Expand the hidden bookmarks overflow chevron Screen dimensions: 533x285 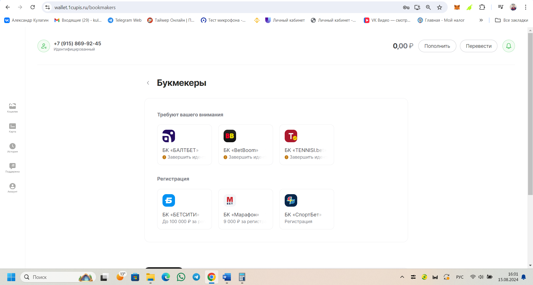(481, 20)
